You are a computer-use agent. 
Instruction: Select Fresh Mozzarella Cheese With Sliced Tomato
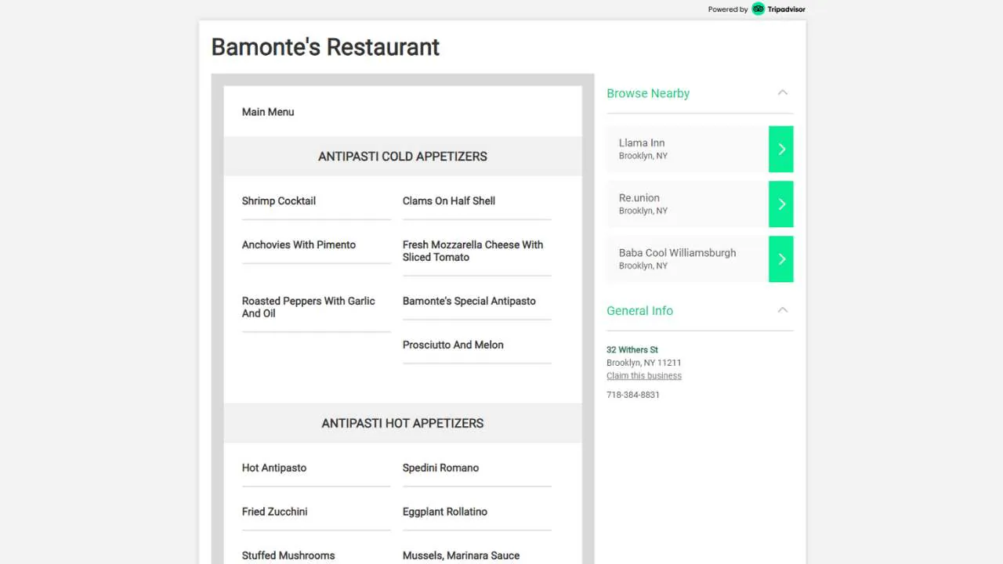[x=473, y=251]
